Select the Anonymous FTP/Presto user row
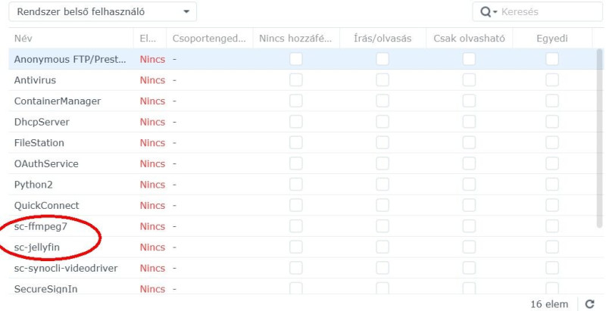This screenshot has width=606, height=311. pos(70,59)
